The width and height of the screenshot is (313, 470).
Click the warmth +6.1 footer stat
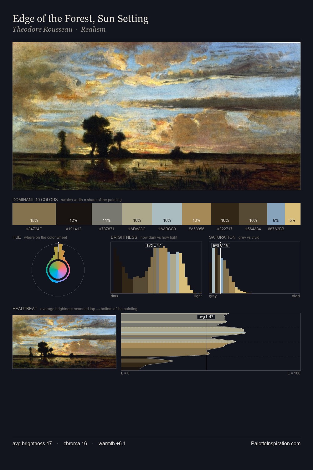pos(112,443)
